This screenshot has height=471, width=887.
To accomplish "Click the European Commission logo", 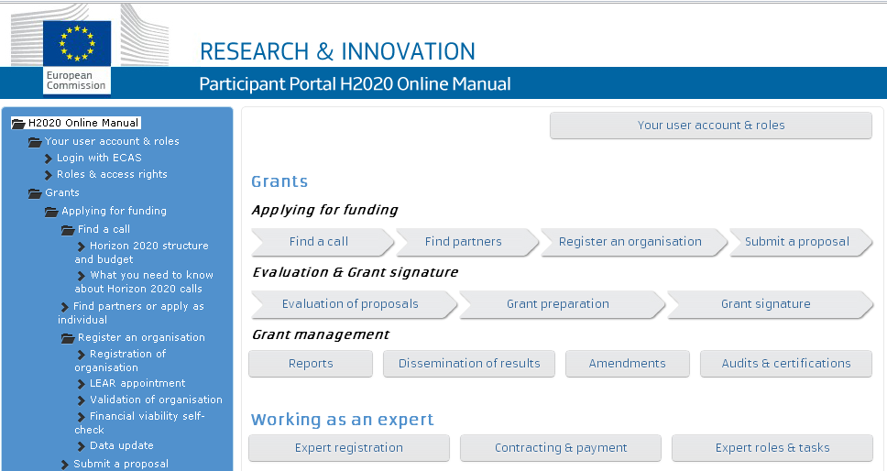I will coord(77,57).
